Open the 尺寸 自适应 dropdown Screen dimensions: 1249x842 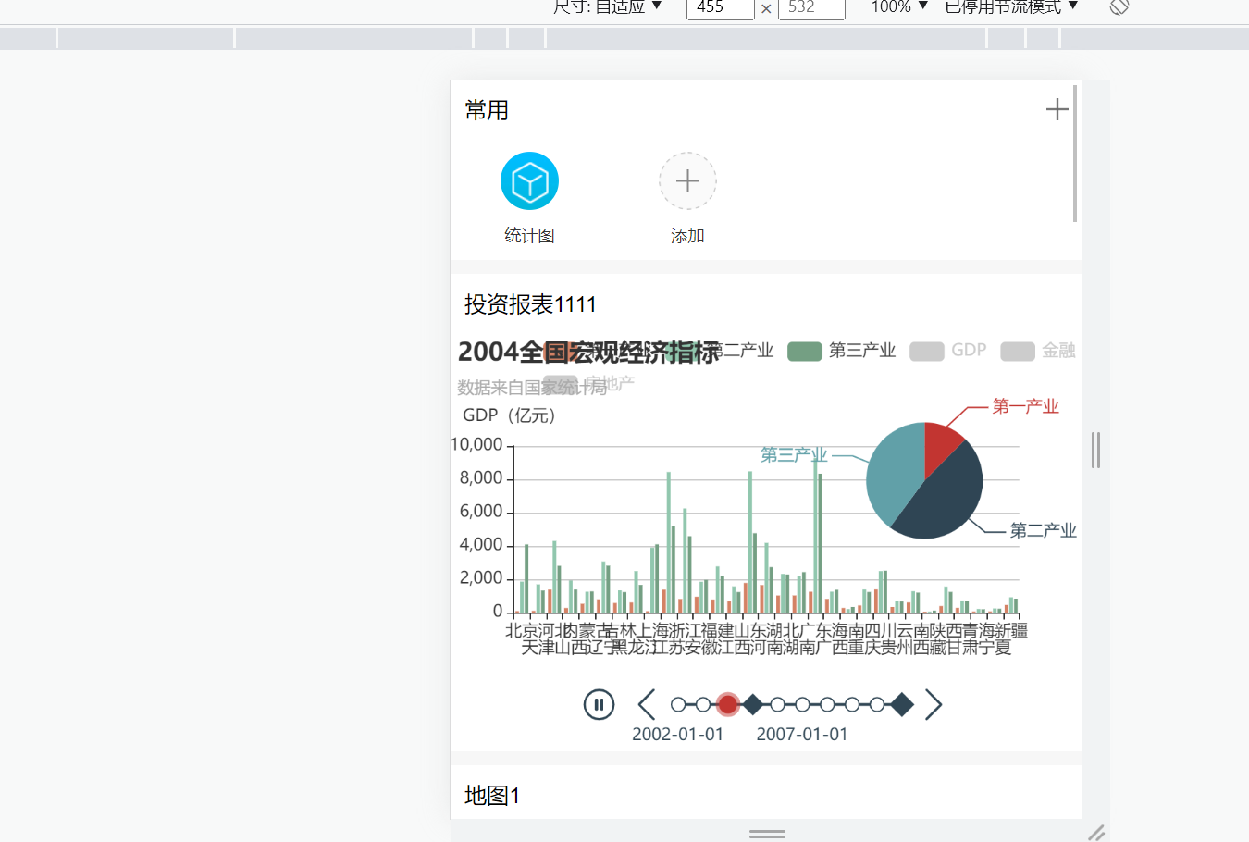point(608,6)
